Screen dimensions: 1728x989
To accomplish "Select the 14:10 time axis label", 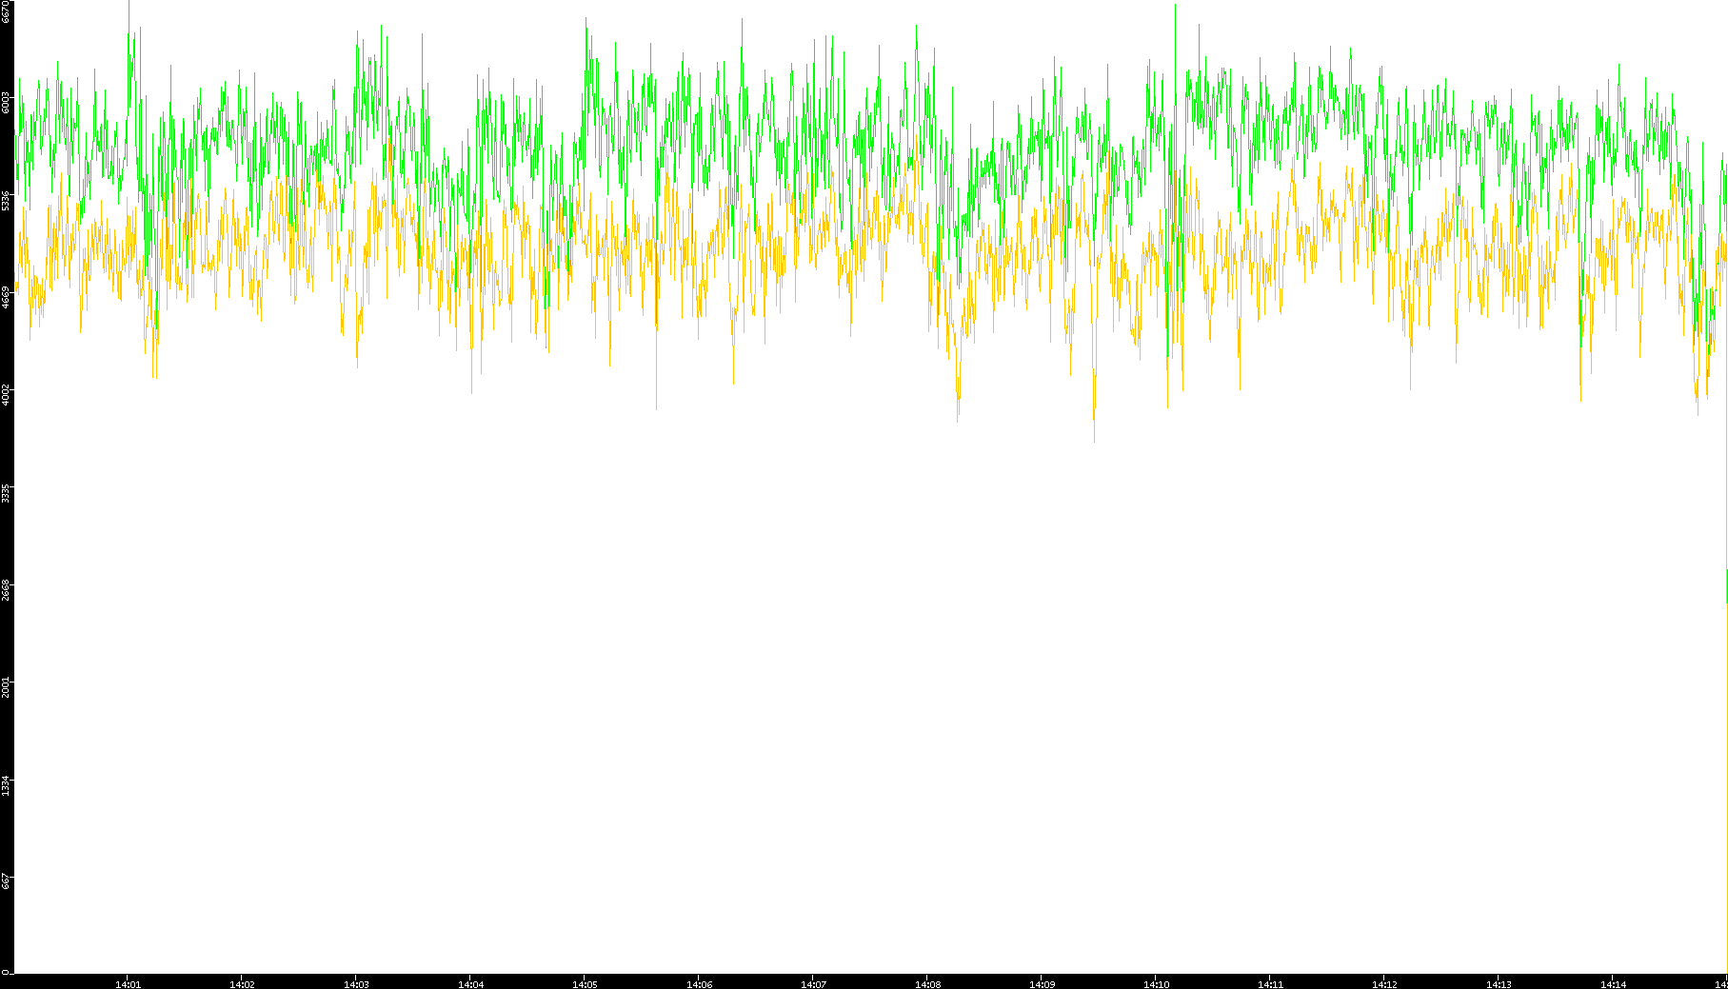I will pos(1156,984).
